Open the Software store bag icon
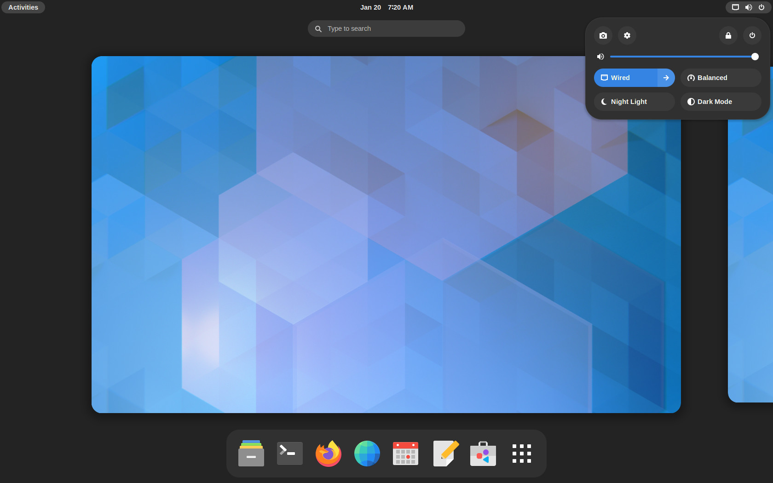Viewport: 773px width, 483px height. pyautogui.click(x=483, y=454)
